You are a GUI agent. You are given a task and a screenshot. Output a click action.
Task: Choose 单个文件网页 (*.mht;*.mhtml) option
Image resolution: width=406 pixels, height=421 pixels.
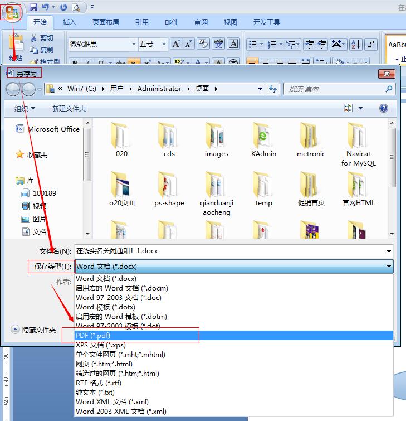click(x=233, y=355)
